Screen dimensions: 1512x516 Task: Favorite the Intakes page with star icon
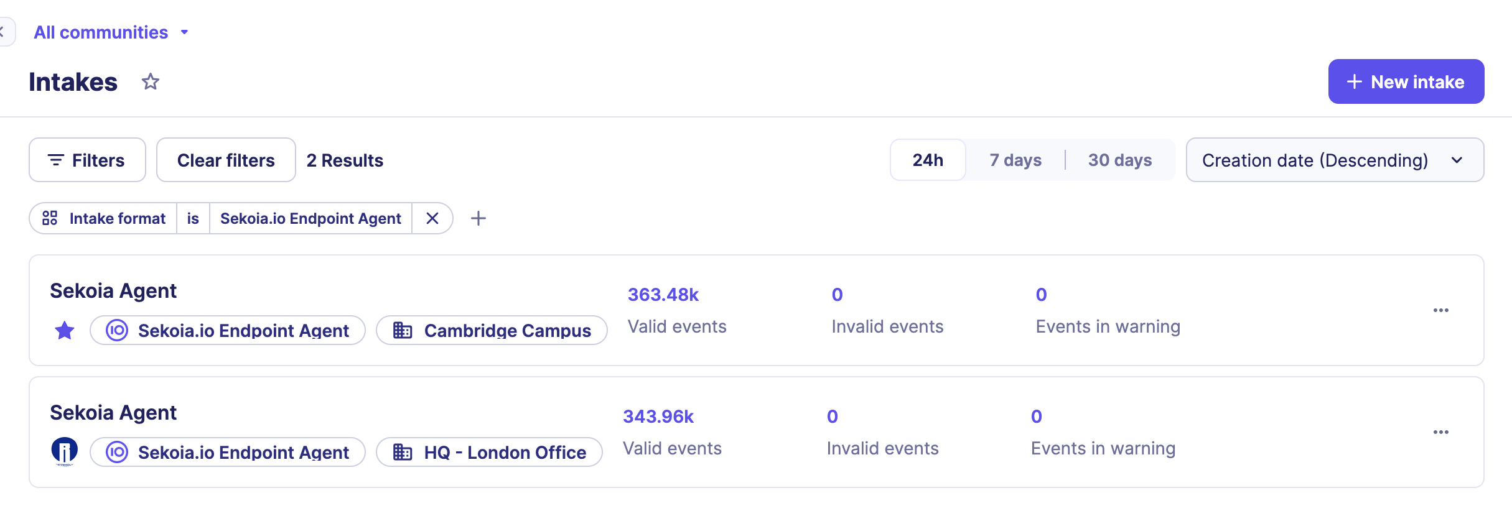tap(151, 81)
